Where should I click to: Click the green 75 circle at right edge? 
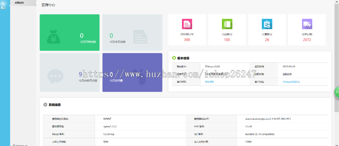(337, 92)
